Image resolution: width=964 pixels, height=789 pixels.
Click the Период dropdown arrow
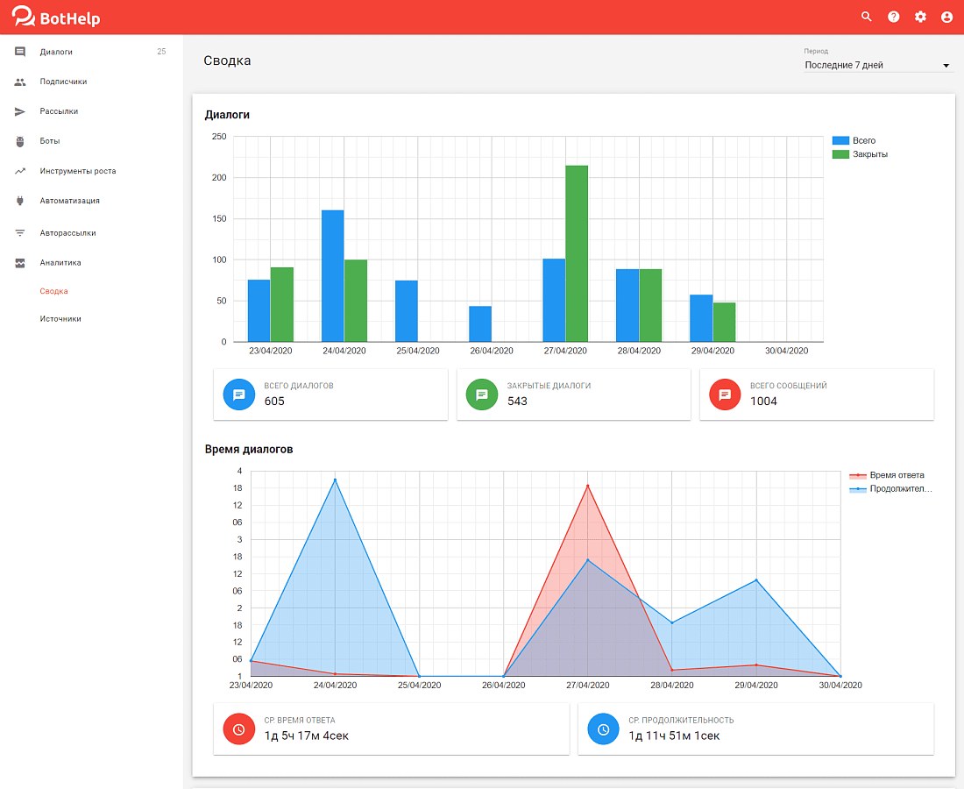pos(946,66)
